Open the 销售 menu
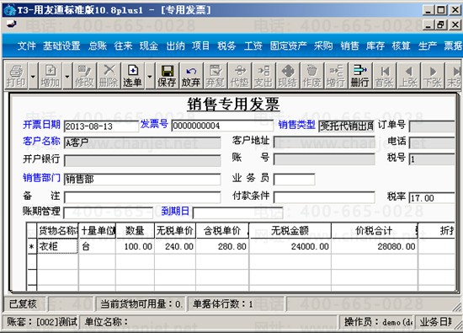 click(349, 46)
